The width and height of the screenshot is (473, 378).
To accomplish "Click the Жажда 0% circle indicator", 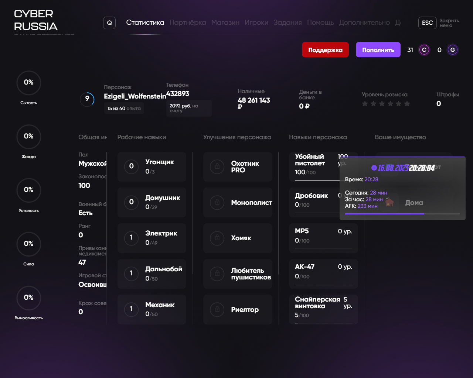I will click(29, 137).
